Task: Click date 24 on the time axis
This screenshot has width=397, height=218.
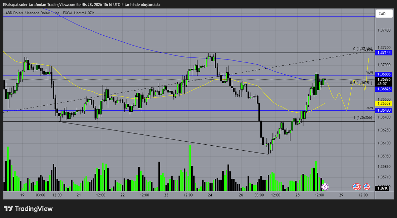Action: click(210, 195)
